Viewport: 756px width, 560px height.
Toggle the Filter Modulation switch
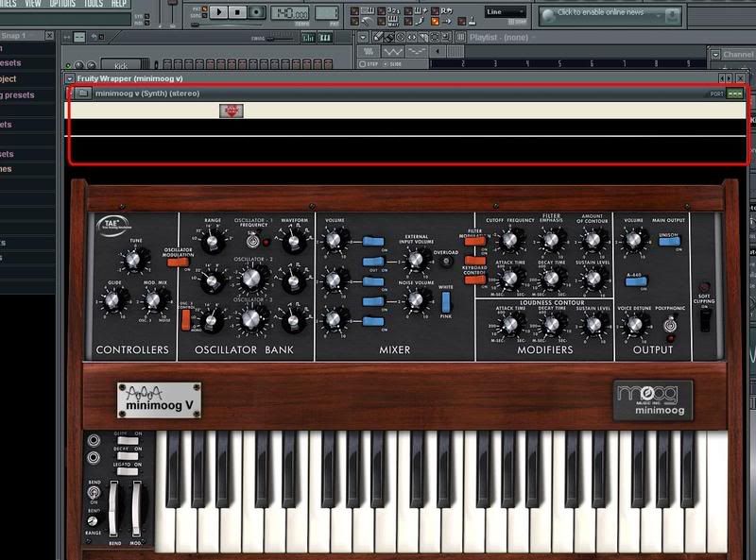pyautogui.click(x=475, y=242)
